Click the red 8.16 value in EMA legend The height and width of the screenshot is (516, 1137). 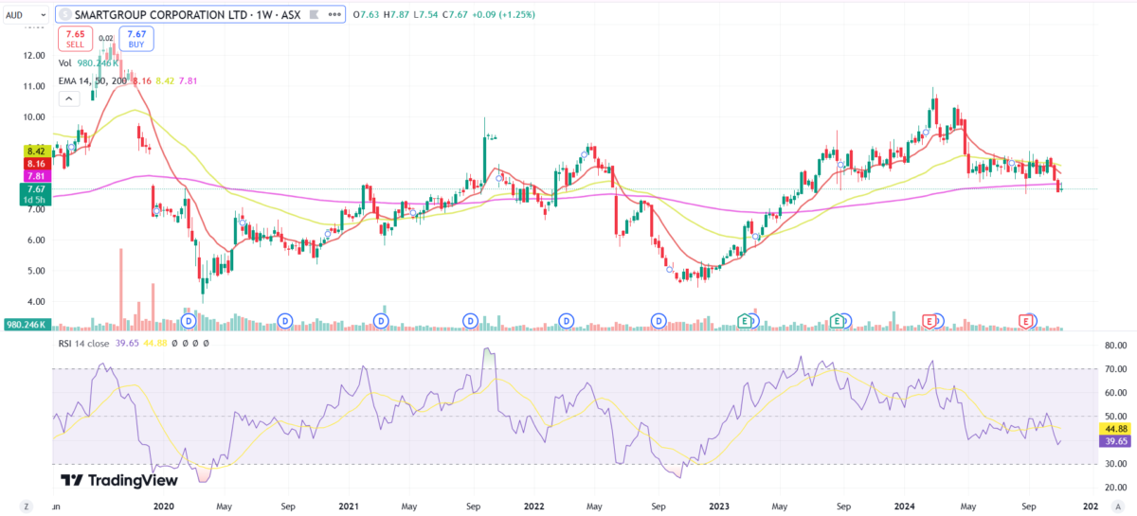click(141, 81)
